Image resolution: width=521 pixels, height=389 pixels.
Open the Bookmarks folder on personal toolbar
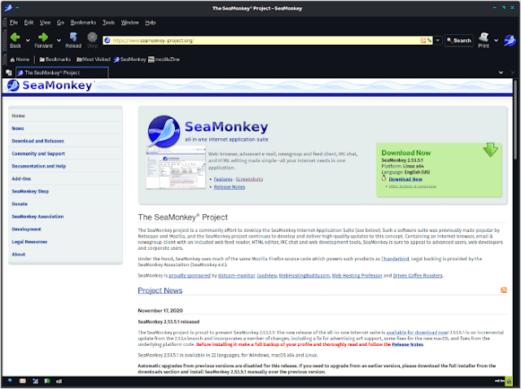pyautogui.click(x=55, y=59)
